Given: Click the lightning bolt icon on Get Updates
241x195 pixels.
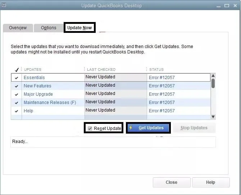Looking at the screenshot, I should pyautogui.click(x=131, y=127).
